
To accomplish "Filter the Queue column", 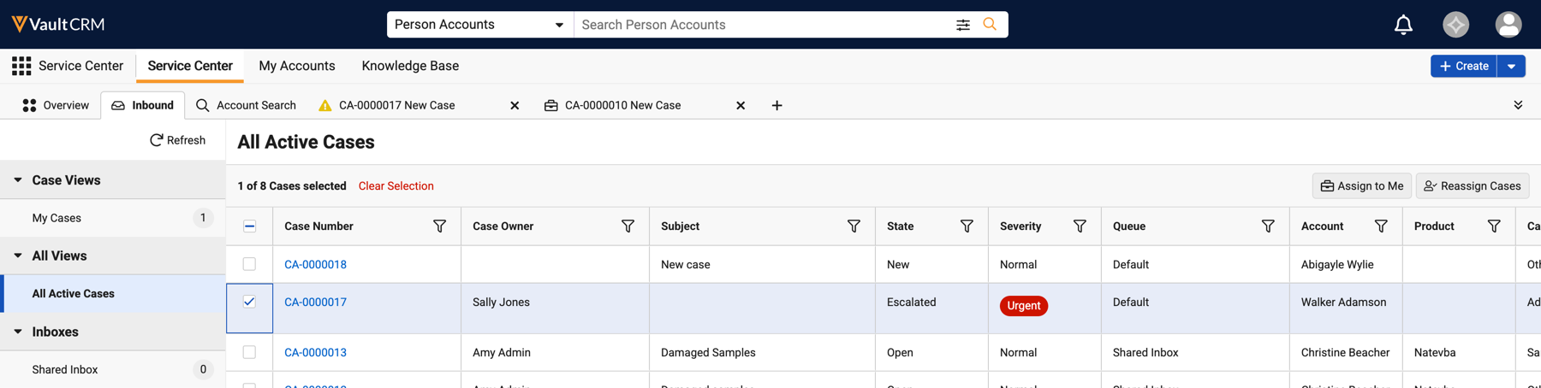I will [x=1268, y=226].
